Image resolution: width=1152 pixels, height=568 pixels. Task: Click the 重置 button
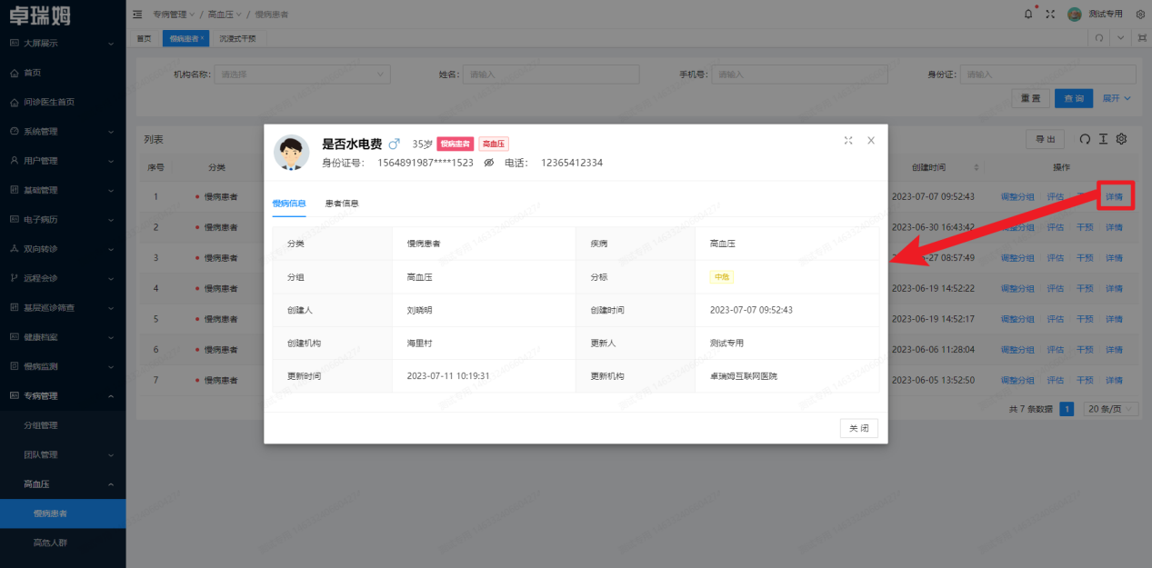pos(1030,98)
